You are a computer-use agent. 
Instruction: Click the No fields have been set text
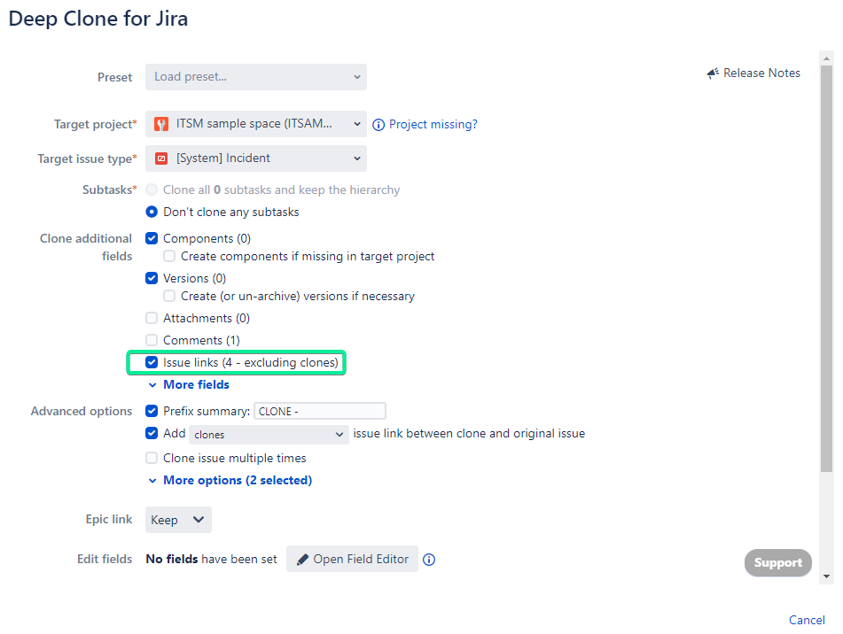211,560
